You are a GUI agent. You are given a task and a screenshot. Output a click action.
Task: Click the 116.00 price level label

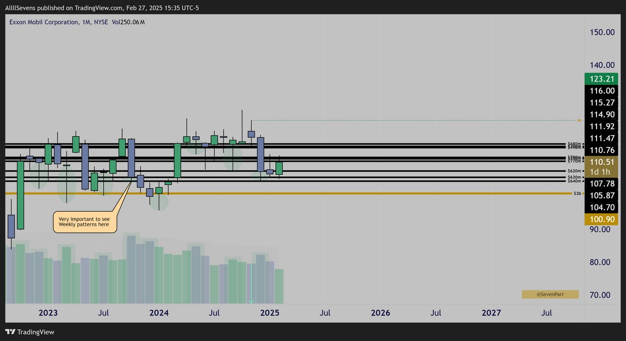[601, 91]
